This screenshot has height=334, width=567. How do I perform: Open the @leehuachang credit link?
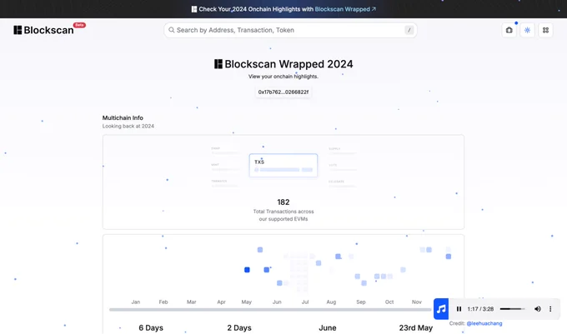[484, 323]
